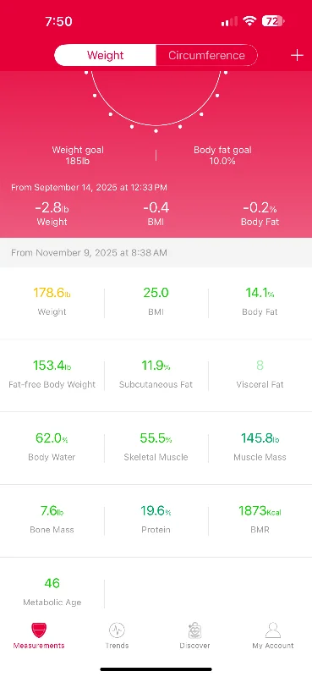Open the BMR 1873Kcal metric
The width and height of the screenshot is (312, 677).
[260, 520]
